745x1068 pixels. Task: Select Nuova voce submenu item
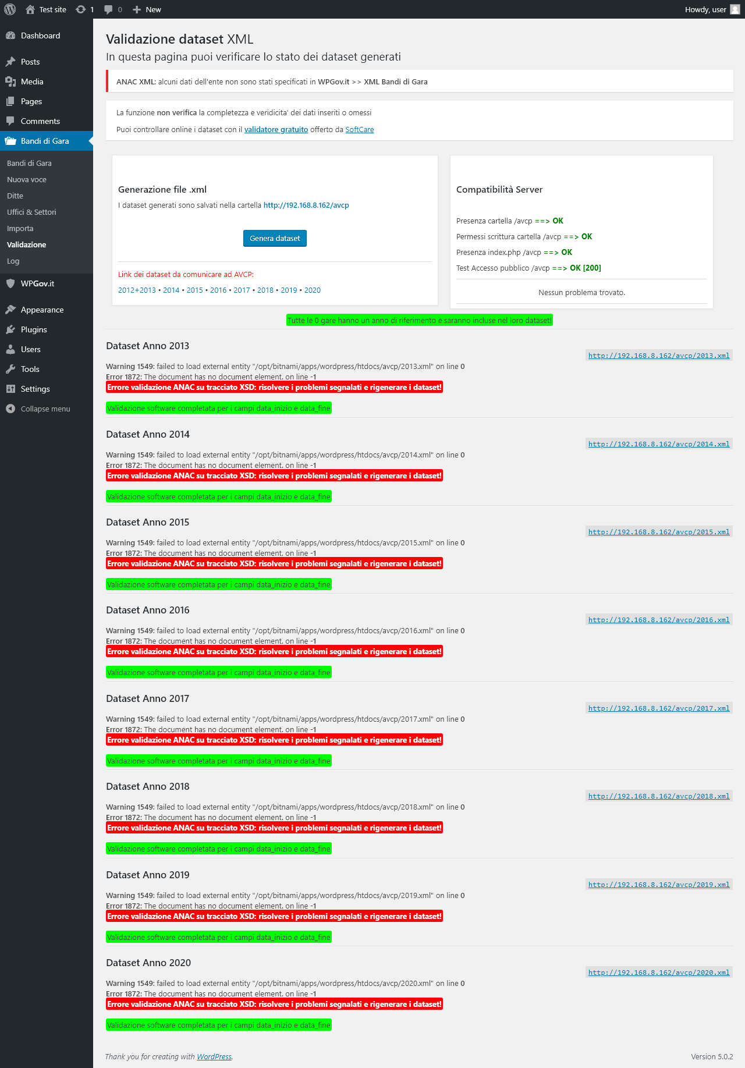pyautogui.click(x=27, y=180)
